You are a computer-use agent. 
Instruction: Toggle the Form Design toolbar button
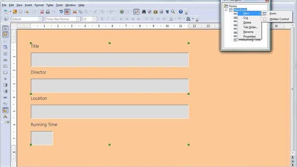click(5, 110)
